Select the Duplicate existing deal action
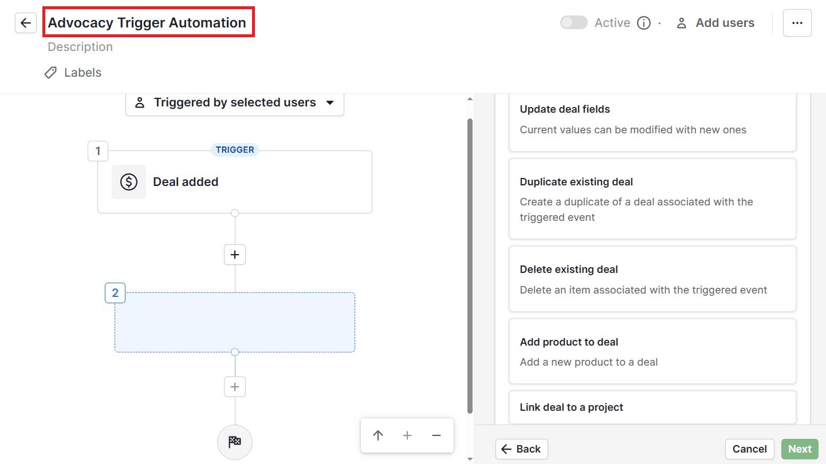Screen dimensions: 826x464 pos(652,199)
